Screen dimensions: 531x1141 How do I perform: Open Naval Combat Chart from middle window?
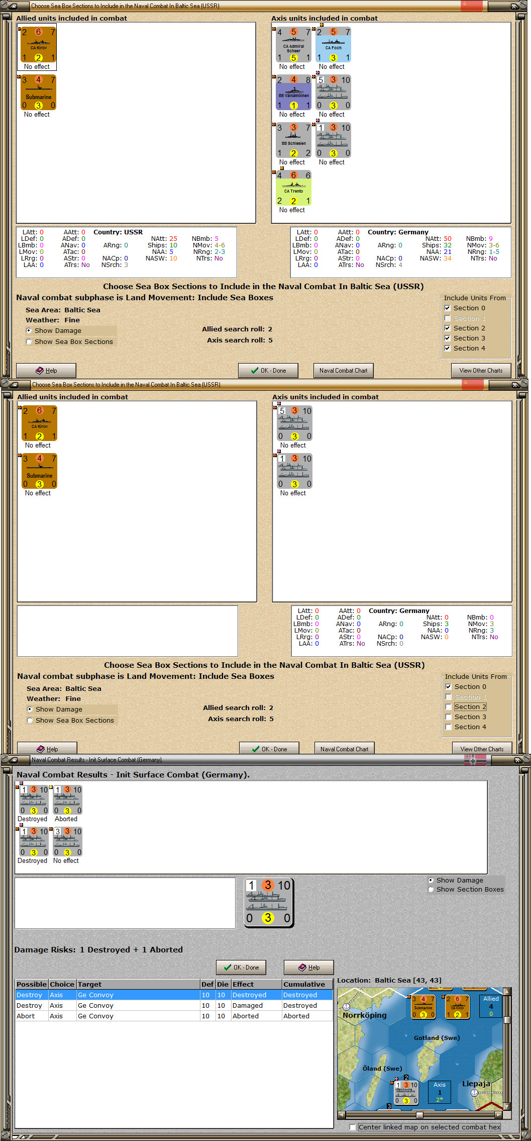click(345, 748)
